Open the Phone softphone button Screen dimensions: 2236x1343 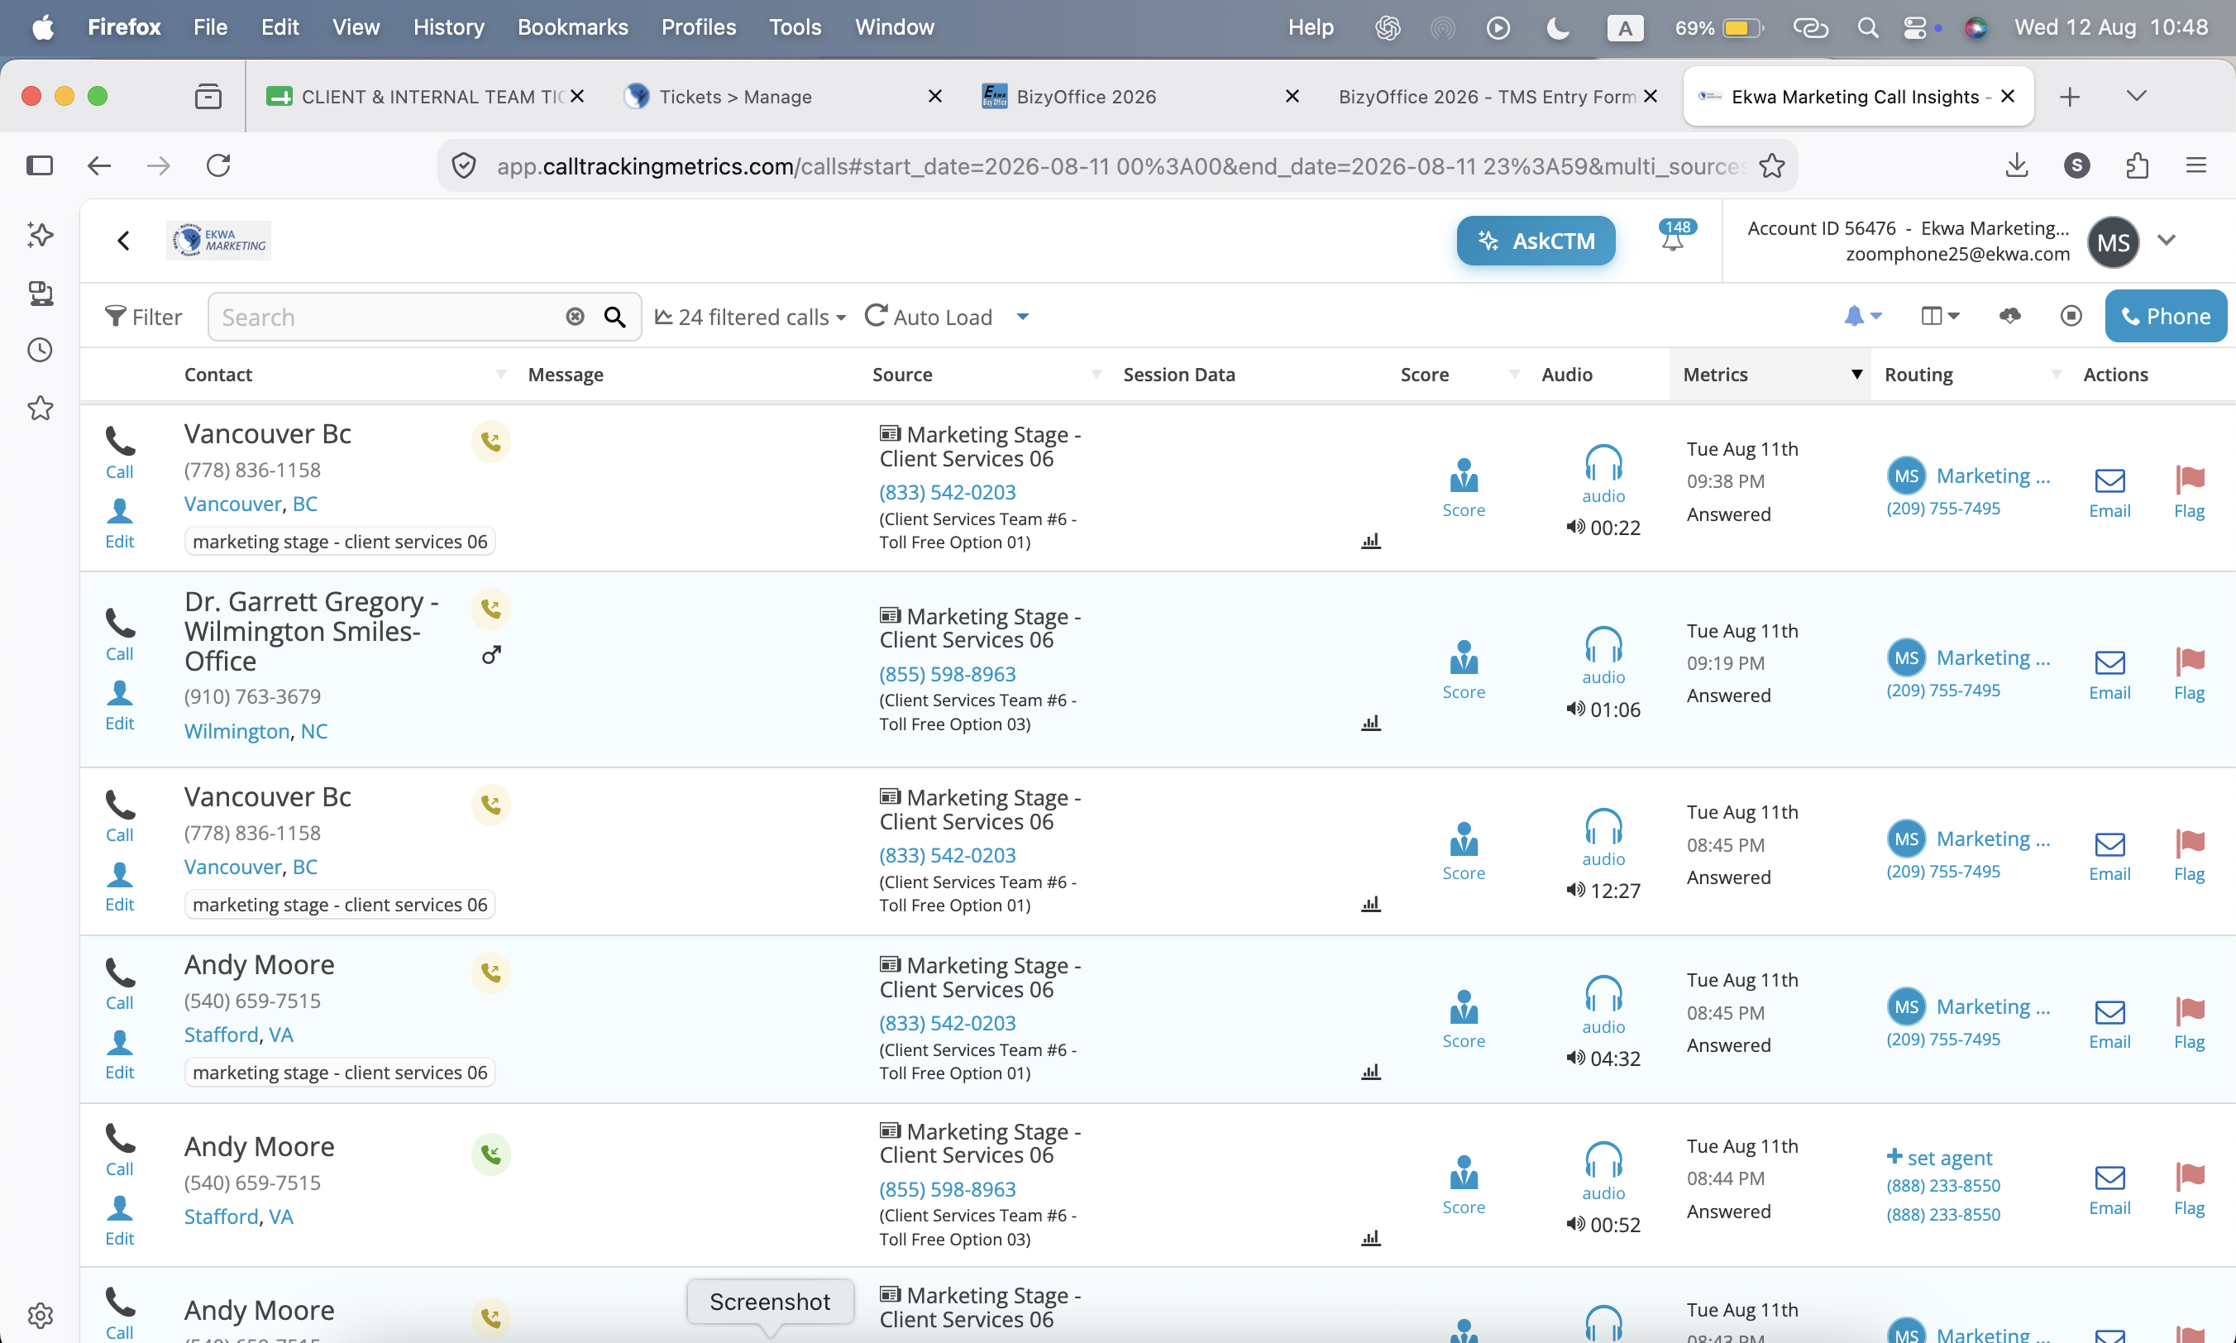2166,316
